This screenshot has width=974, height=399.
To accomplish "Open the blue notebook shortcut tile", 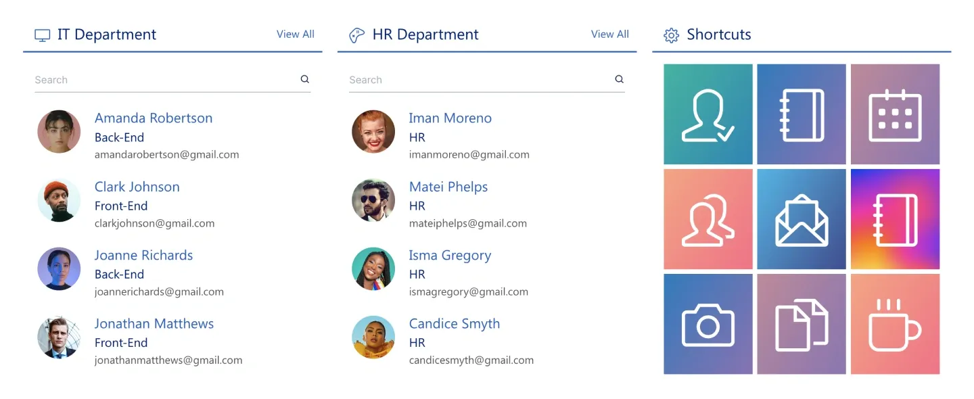I will (x=802, y=114).
